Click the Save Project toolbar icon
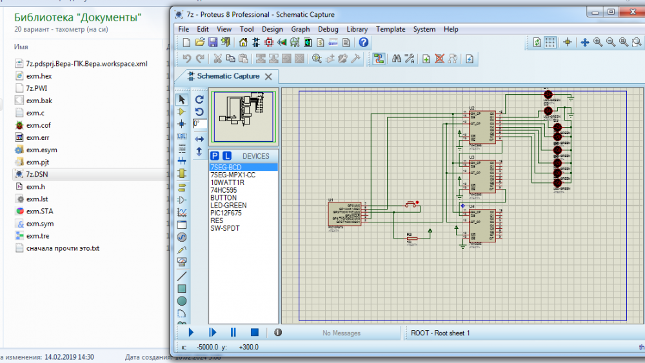Viewport: 645px width, 363px height. click(213, 43)
